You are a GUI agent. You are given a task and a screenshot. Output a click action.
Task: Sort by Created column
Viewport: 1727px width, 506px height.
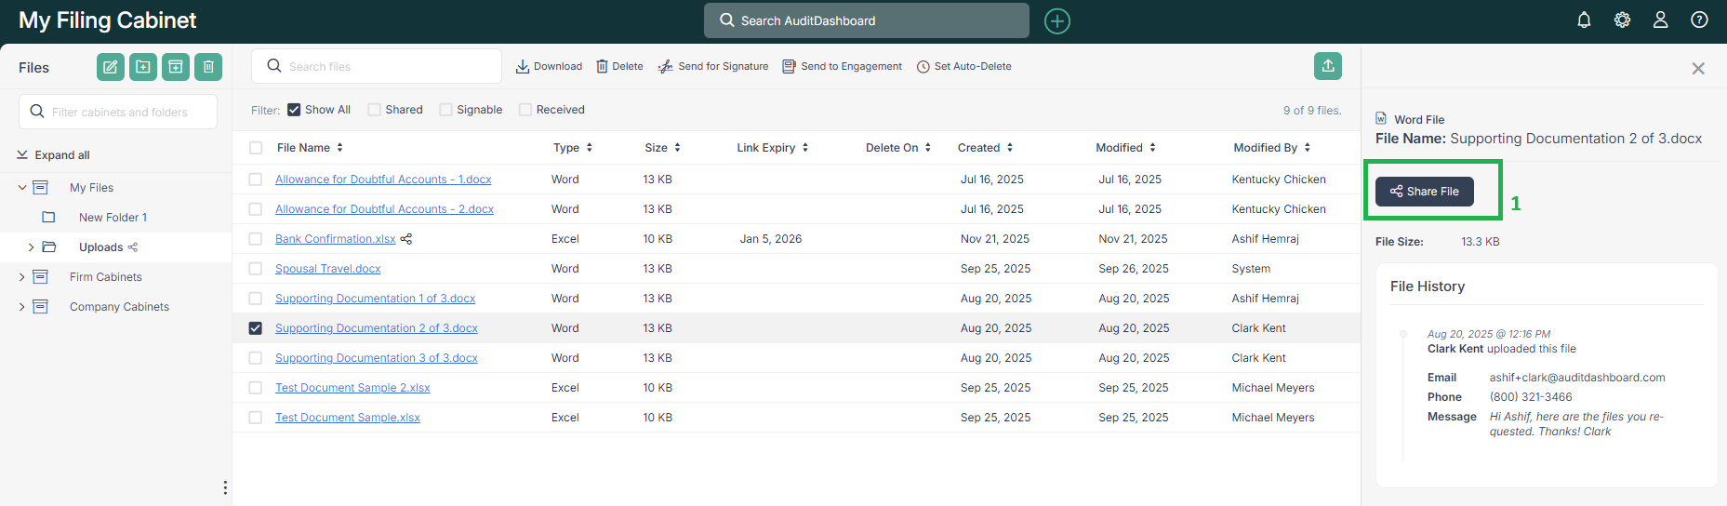click(985, 148)
